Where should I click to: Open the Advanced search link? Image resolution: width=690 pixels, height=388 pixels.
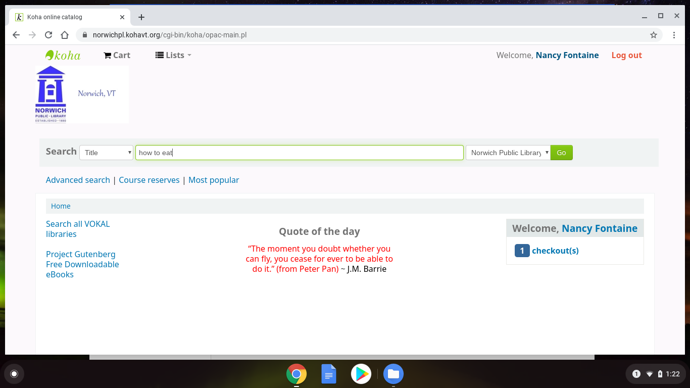(x=78, y=180)
